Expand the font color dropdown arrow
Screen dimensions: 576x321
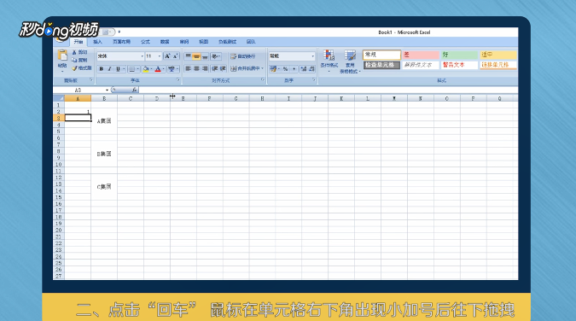click(x=164, y=69)
